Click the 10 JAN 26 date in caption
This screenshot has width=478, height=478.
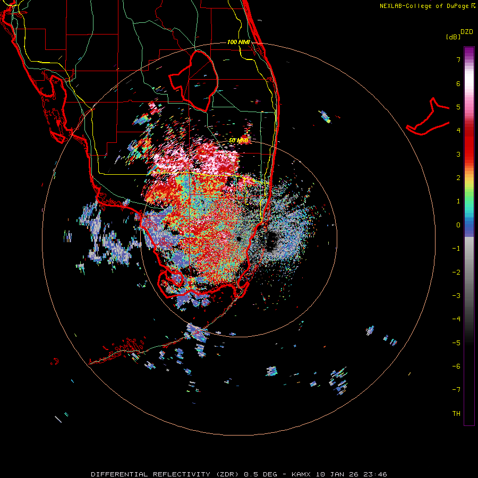point(337,474)
